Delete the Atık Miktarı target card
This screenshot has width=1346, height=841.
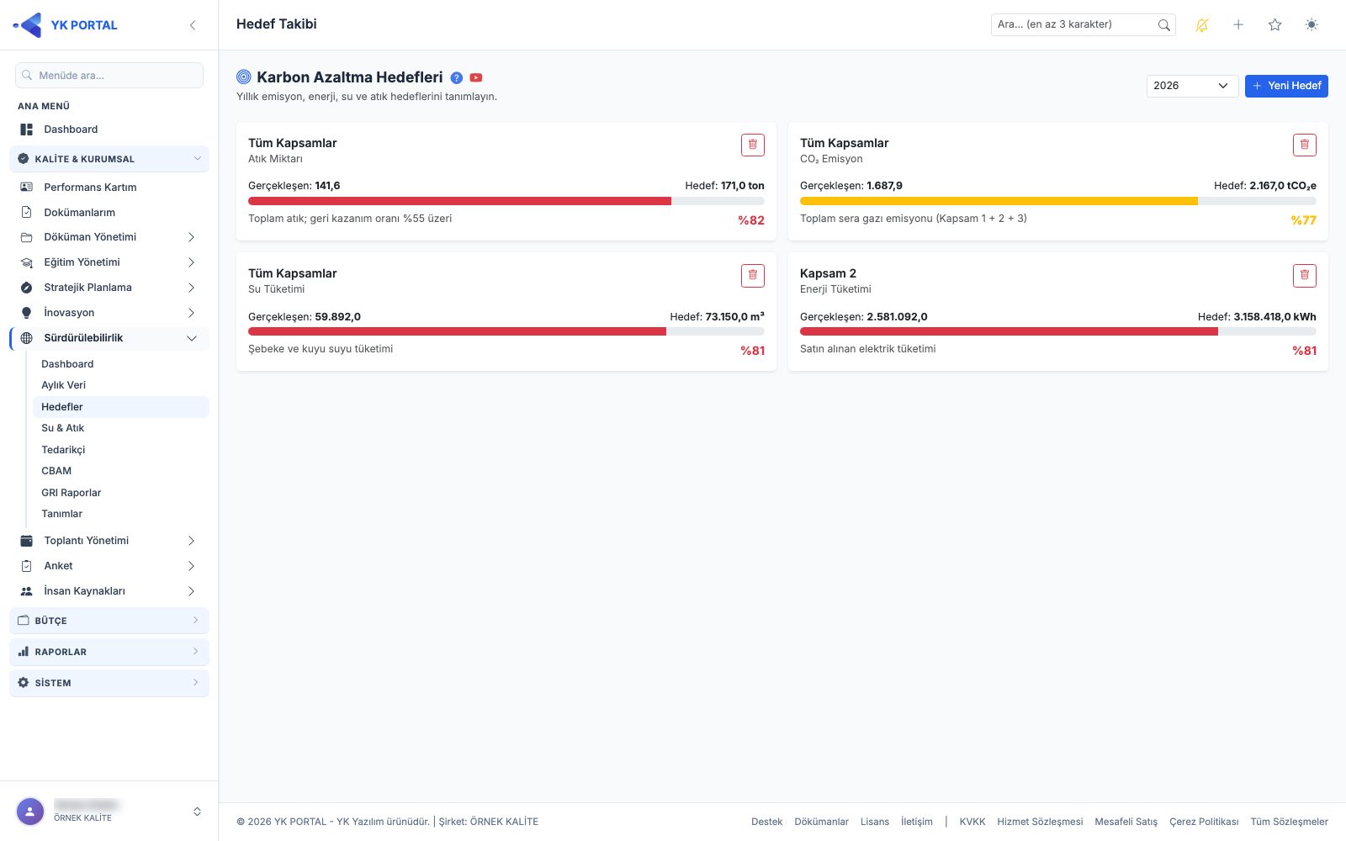(x=753, y=145)
